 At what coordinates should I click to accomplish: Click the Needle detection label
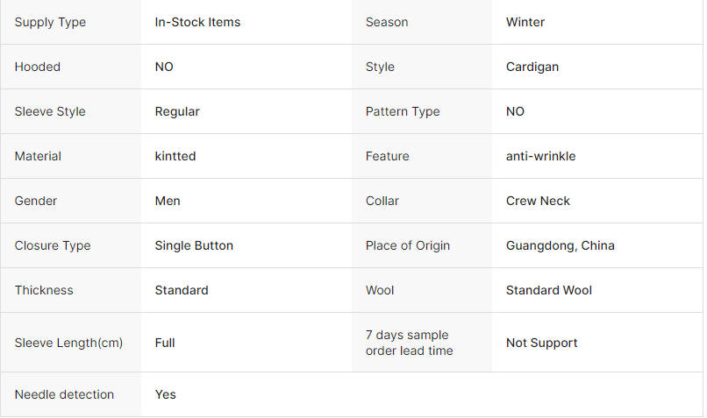(64, 394)
